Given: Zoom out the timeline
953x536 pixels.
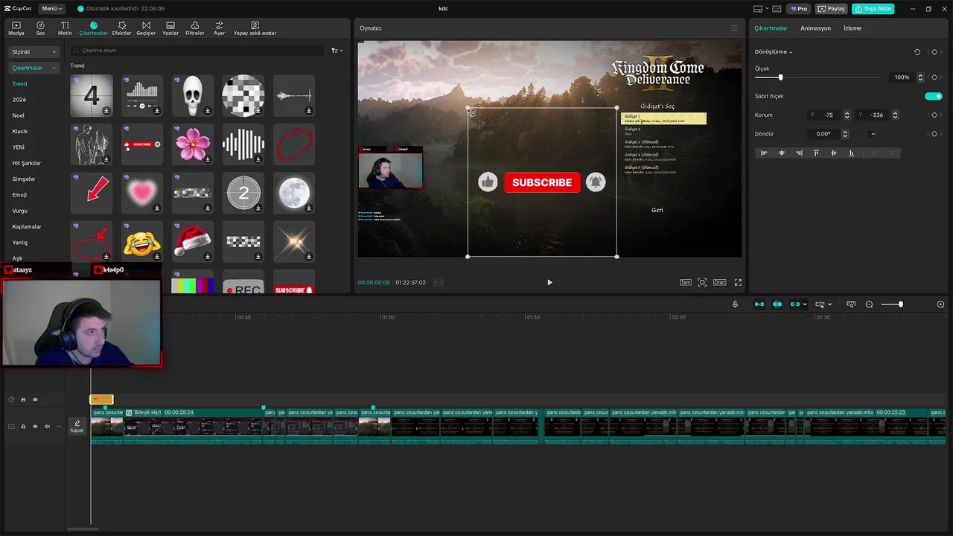Looking at the screenshot, I should tap(869, 304).
